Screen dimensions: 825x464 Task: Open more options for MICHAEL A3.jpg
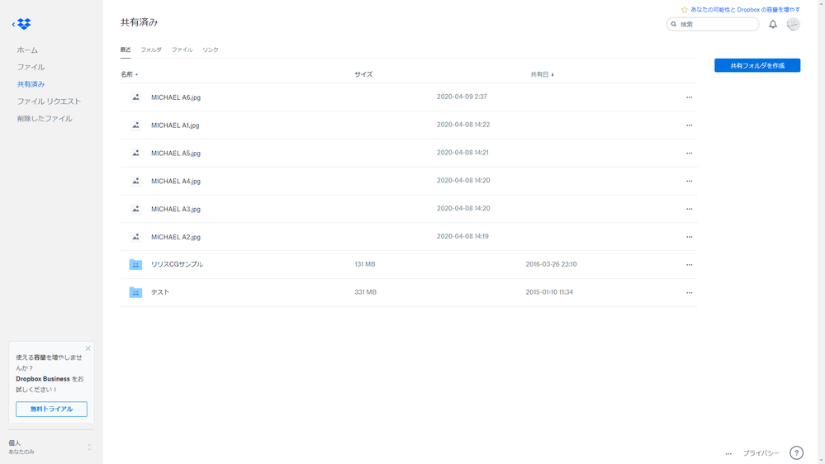coord(689,209)
